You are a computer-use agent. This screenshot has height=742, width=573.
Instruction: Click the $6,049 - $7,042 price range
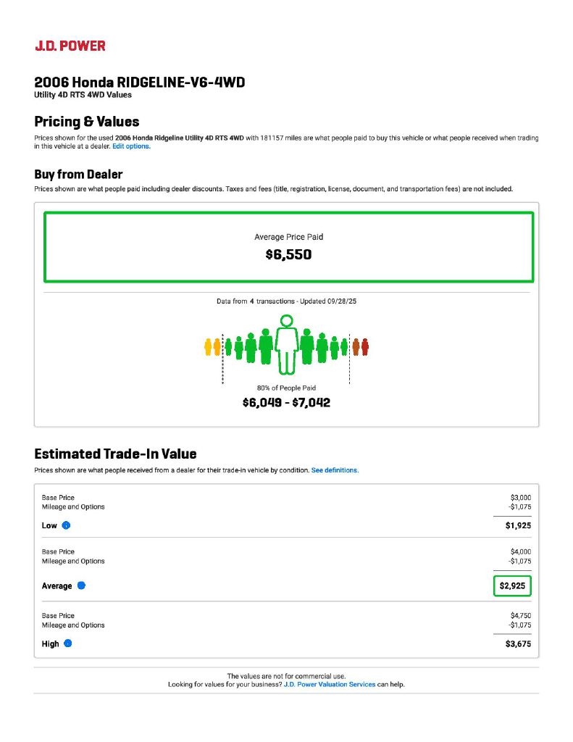tap(286, 402)
